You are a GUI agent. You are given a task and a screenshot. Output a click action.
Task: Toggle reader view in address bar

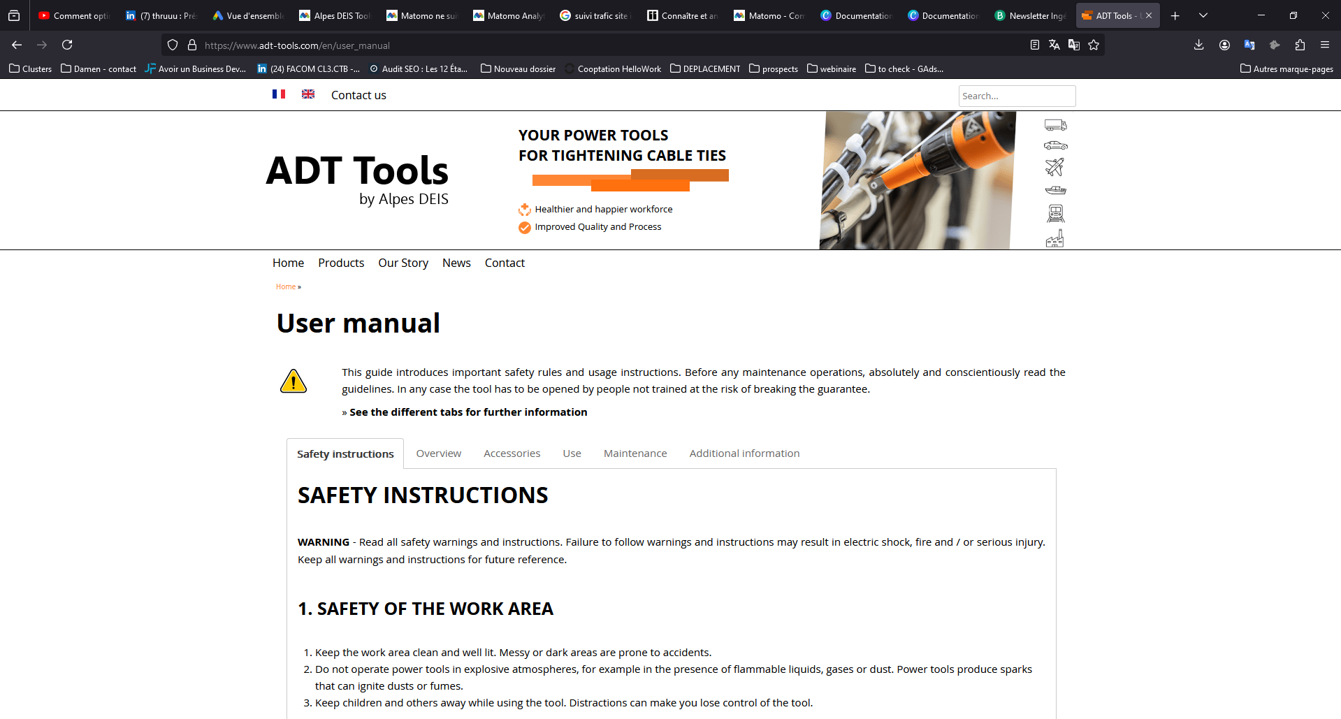pos(1035,45)
